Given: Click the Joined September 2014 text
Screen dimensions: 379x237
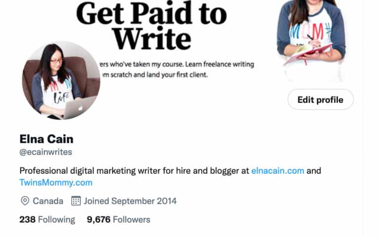Looking at the screenshot, I should pyautogui.click(x=130, y=201).
